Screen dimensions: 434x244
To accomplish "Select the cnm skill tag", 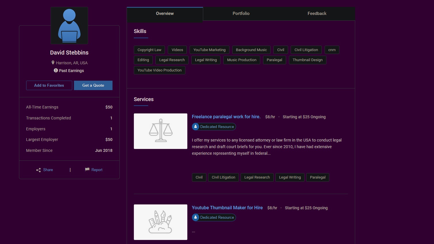I will click(x=332, y=50).
